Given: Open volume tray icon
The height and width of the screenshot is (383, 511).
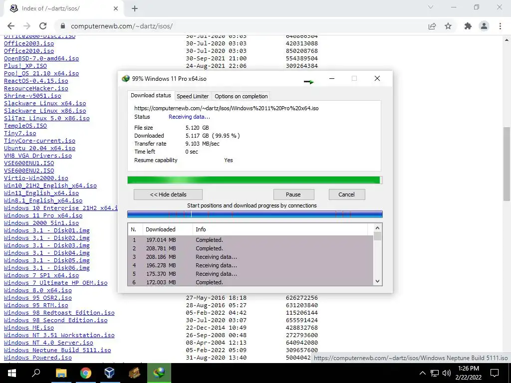Looking at the screenshot, I should click(x=447, y=373).
